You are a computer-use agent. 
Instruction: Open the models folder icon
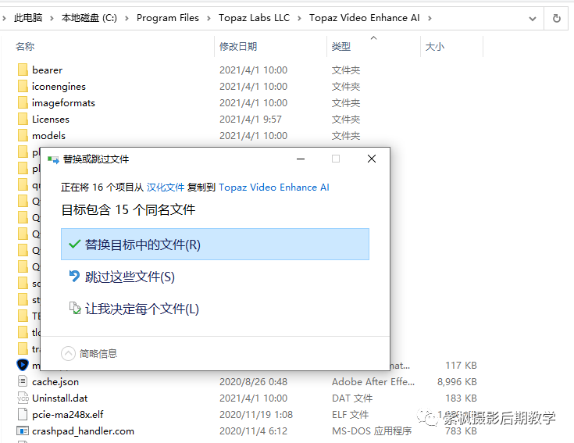coord(23,135)
